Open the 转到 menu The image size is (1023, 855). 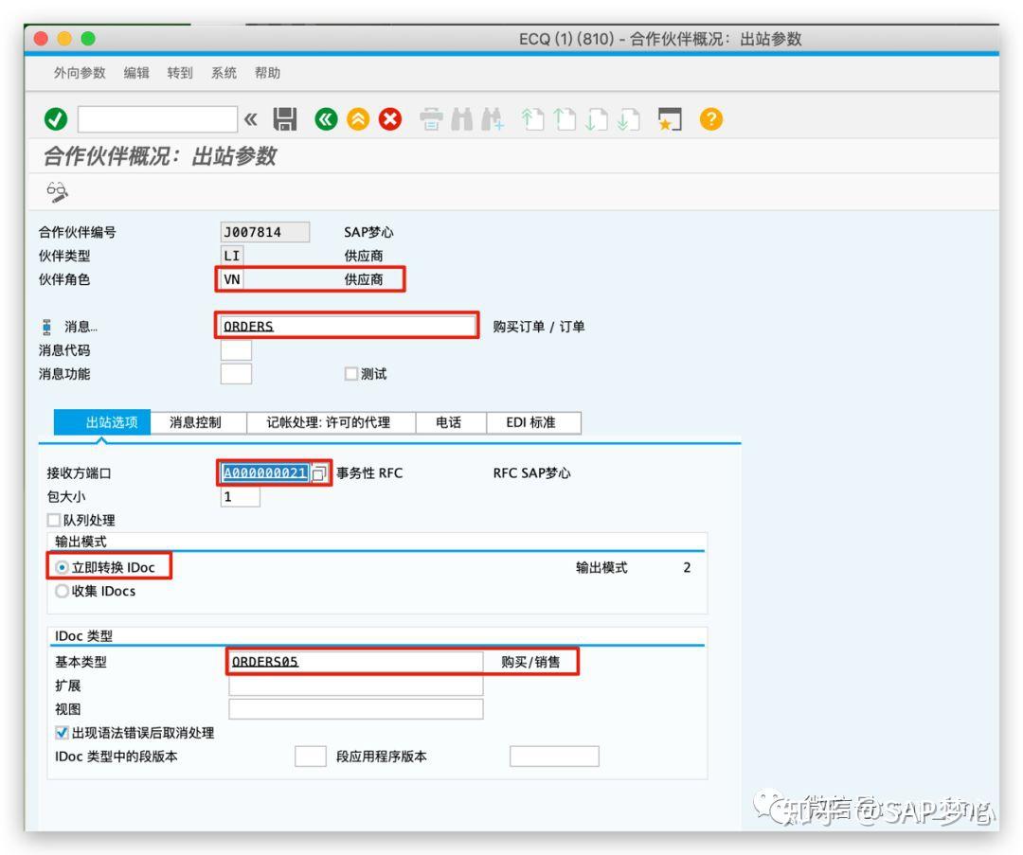coord(180,73)
